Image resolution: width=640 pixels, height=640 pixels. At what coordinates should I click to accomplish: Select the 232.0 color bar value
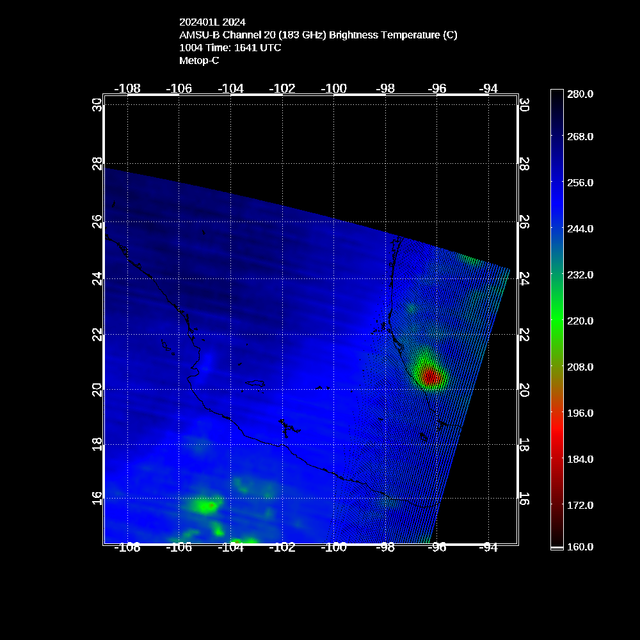click(580, 275)
